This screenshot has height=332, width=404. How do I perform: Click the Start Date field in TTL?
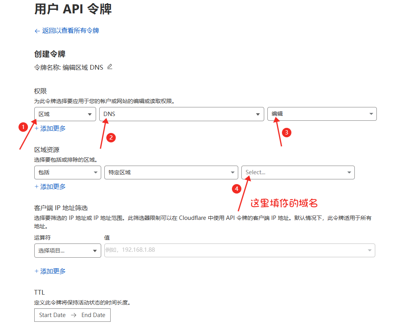tap(52, 315)
